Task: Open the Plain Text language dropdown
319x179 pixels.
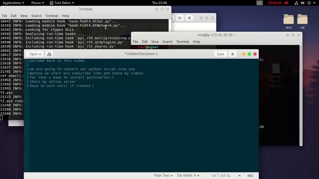Action: (163, 176)
